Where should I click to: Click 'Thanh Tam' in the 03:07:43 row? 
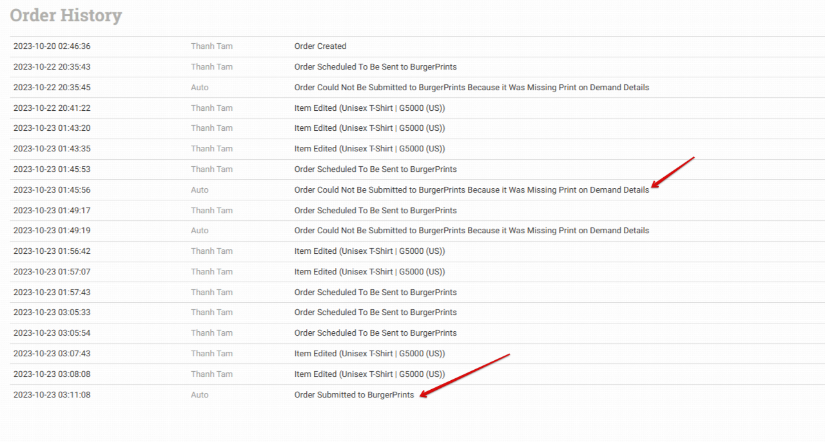(x=211, y=354)
